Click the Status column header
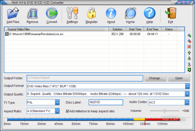 pyautogui.click(x=169, y=29)
